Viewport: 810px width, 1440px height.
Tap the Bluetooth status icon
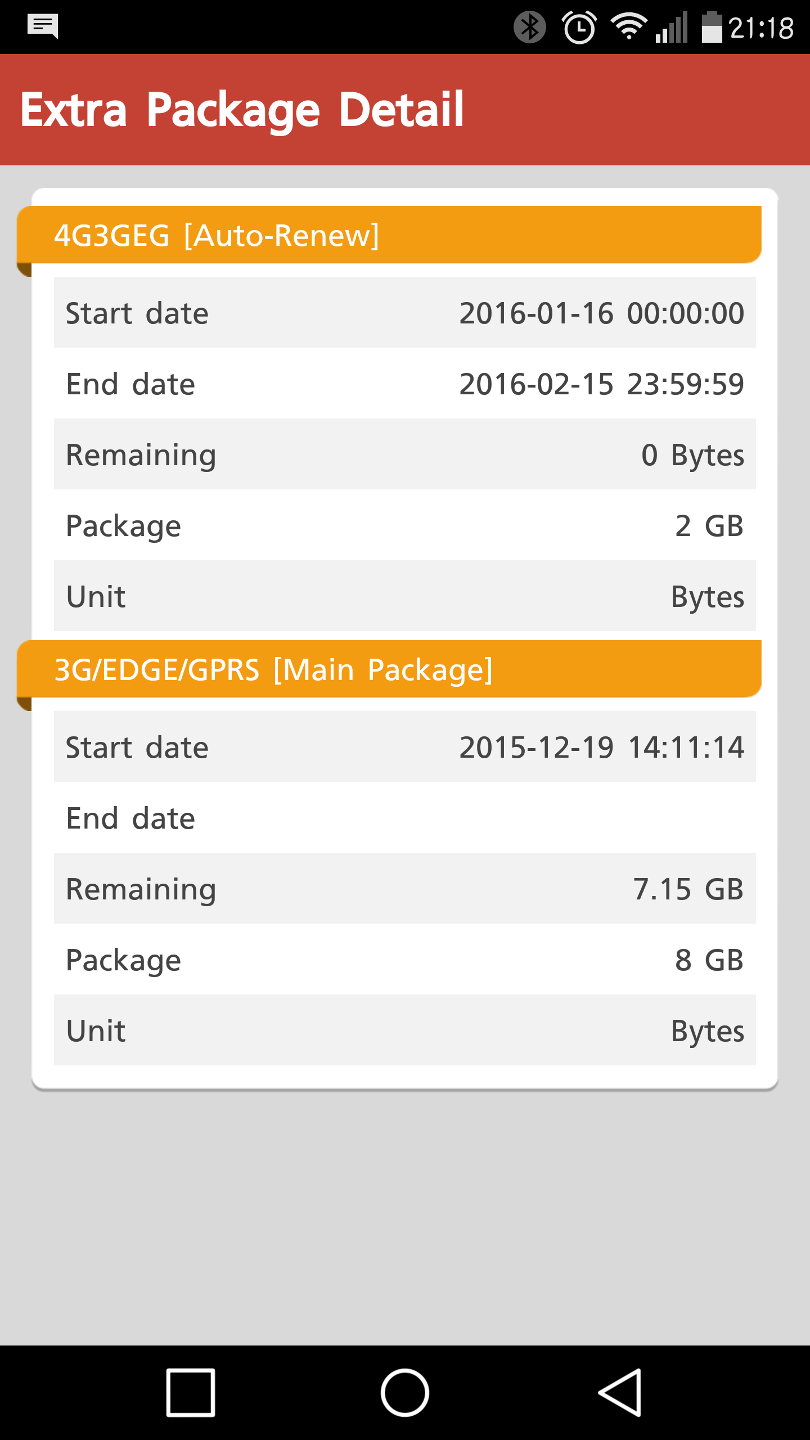click(529, 27)
